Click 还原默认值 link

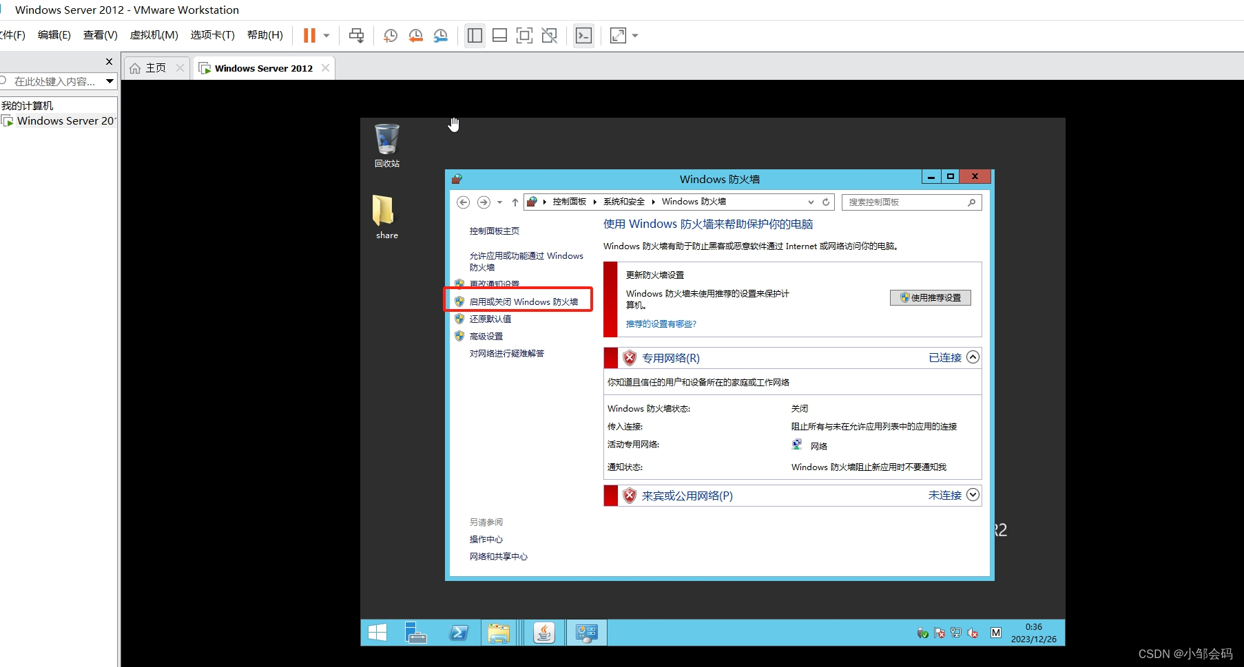[x=490, y=319]
